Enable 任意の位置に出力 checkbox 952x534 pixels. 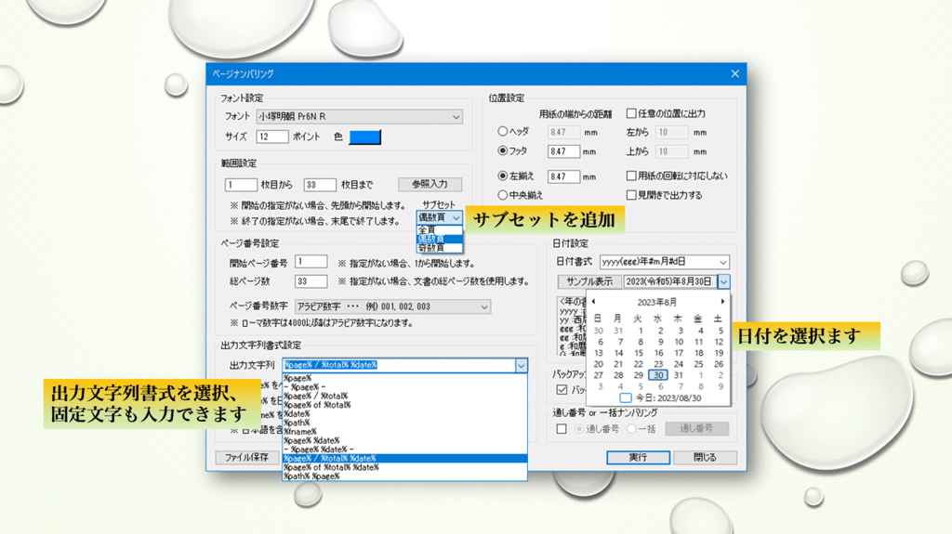tap(631, 114)
